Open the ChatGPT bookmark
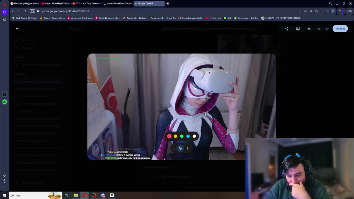354x199 pixels. 267,18
